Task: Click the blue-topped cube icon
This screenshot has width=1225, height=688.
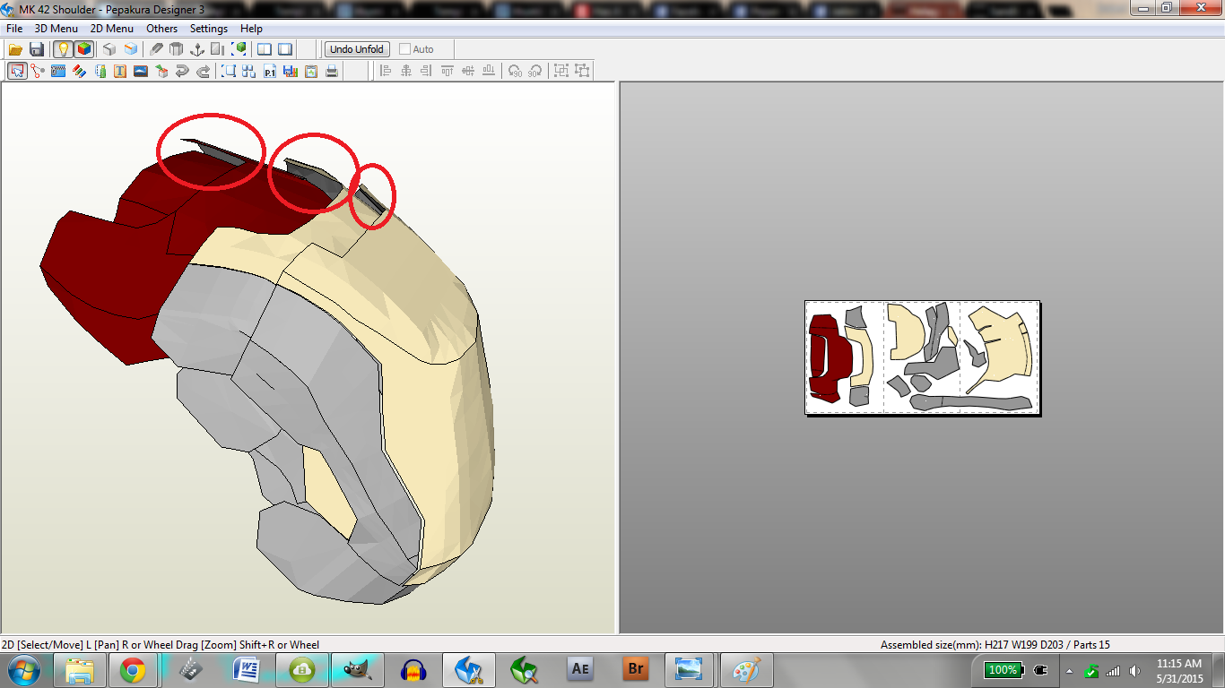Action: point(131,49)
